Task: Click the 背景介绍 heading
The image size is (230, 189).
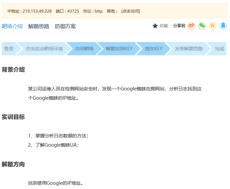Action: point(13,70)
